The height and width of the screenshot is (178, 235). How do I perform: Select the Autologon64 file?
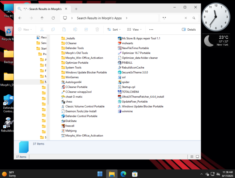72,82
